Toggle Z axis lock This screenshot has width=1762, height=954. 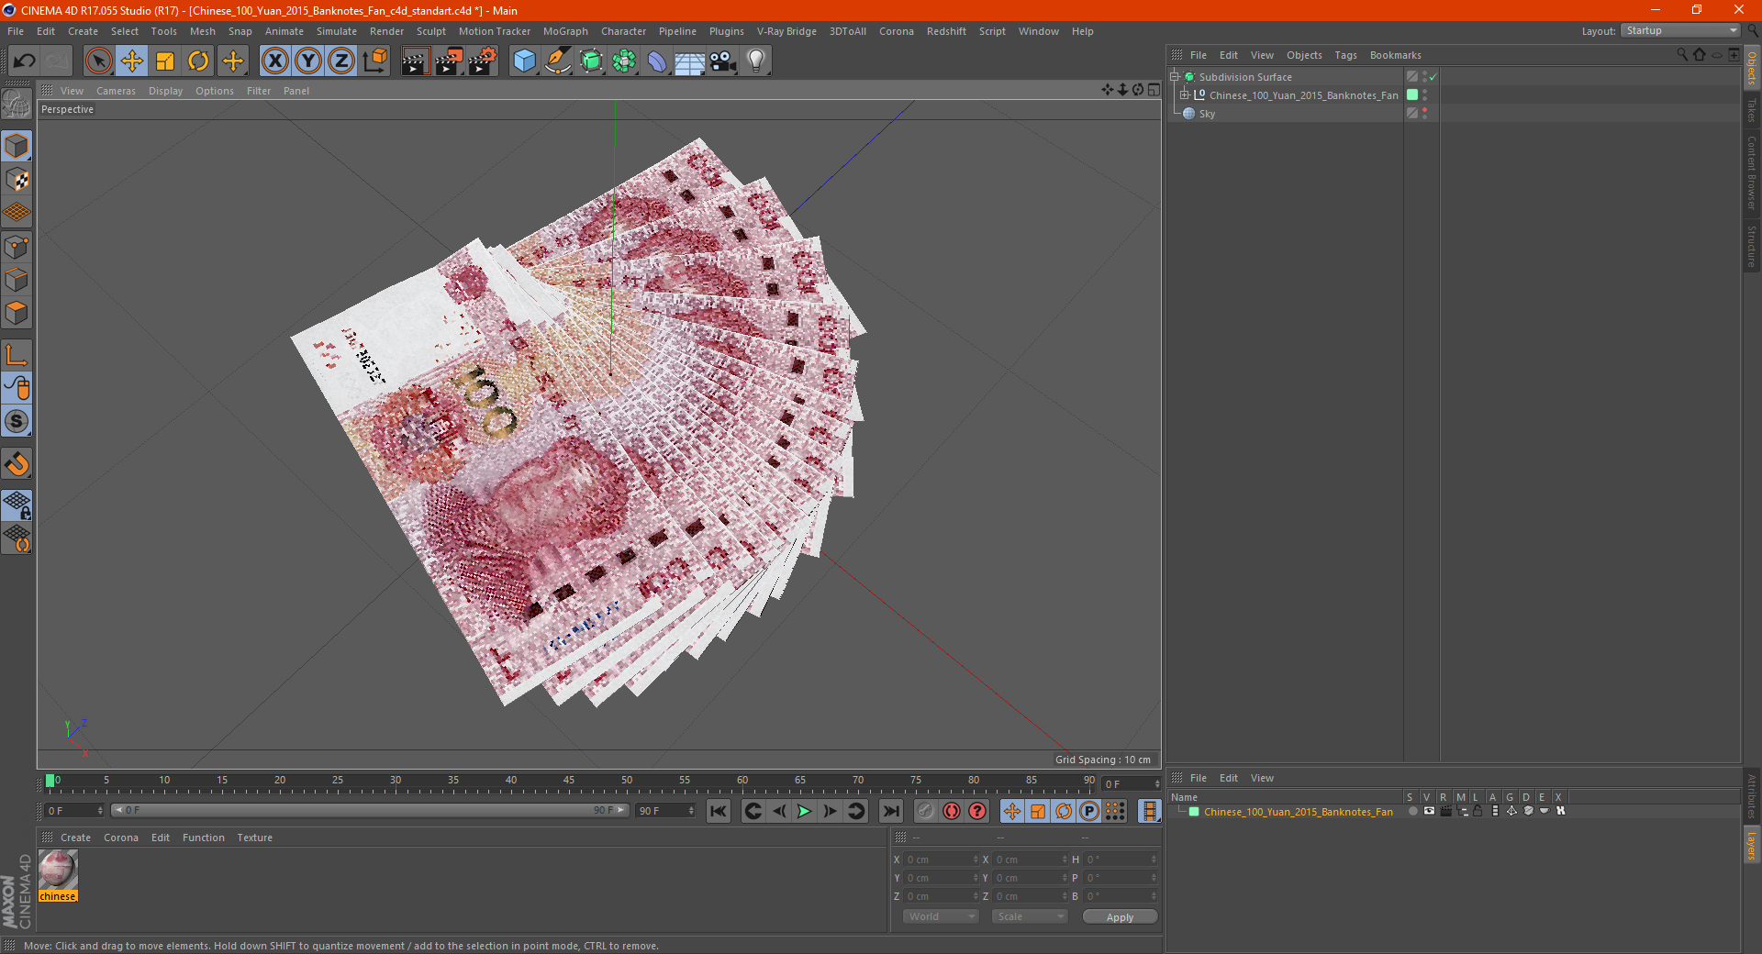[341, 61]
